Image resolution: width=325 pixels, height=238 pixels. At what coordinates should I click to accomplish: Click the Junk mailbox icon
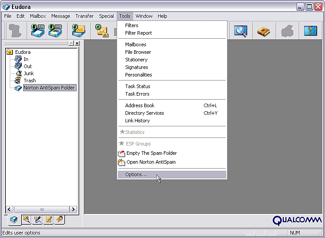19,73
